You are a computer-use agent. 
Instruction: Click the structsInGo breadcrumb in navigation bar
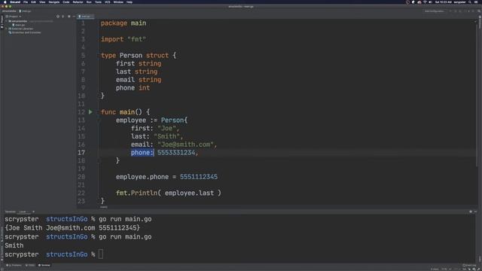pos(9,11)
